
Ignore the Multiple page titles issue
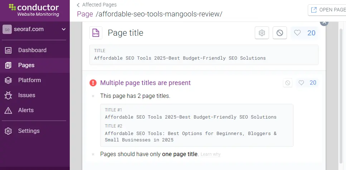click(288, 83)
